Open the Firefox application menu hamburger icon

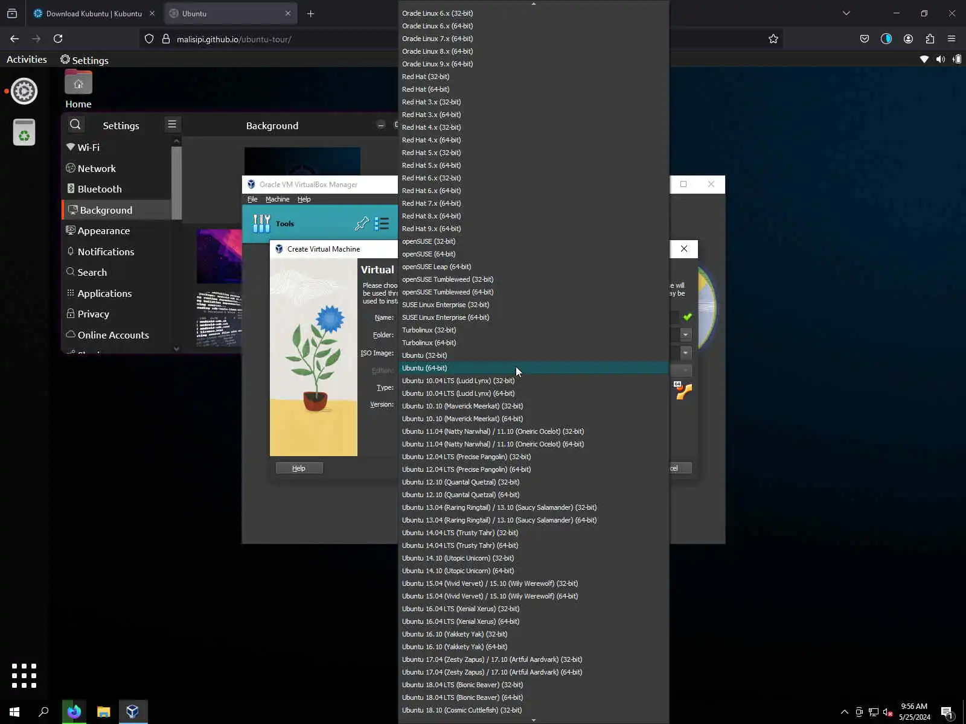[x=952, y=39]
